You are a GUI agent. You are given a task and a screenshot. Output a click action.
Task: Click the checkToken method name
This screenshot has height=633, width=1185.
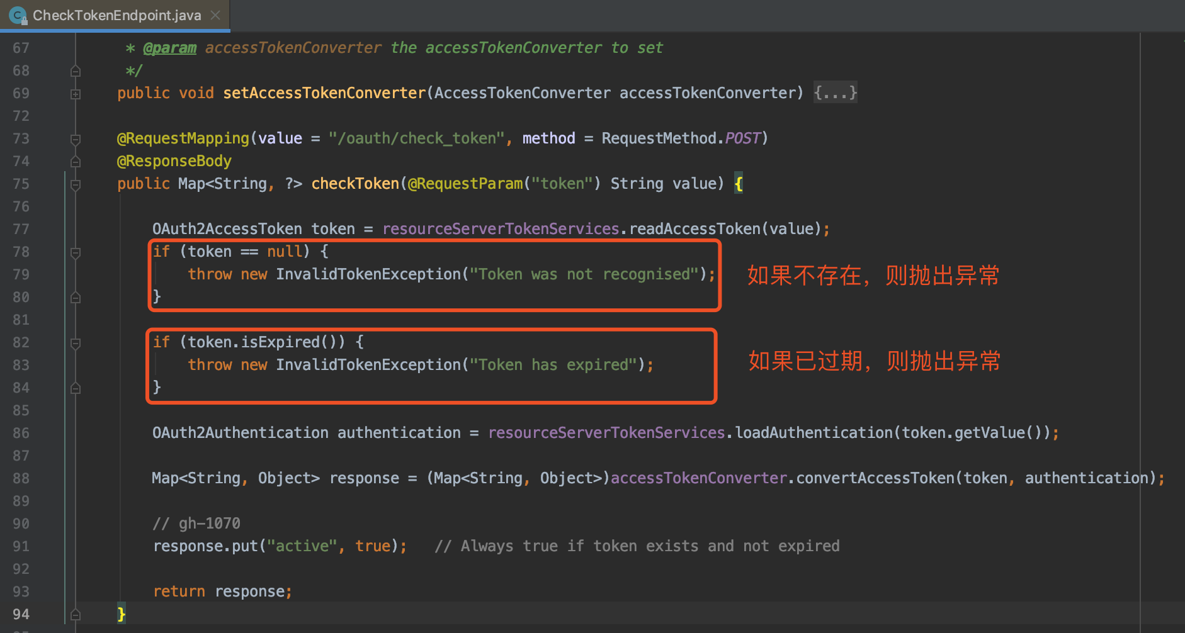pos(355,184)
